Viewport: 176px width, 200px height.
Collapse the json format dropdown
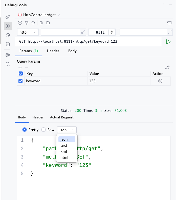[67, 130]
